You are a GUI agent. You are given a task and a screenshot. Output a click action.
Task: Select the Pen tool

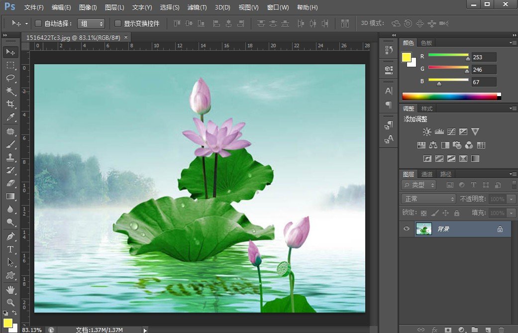coord(10,236)
